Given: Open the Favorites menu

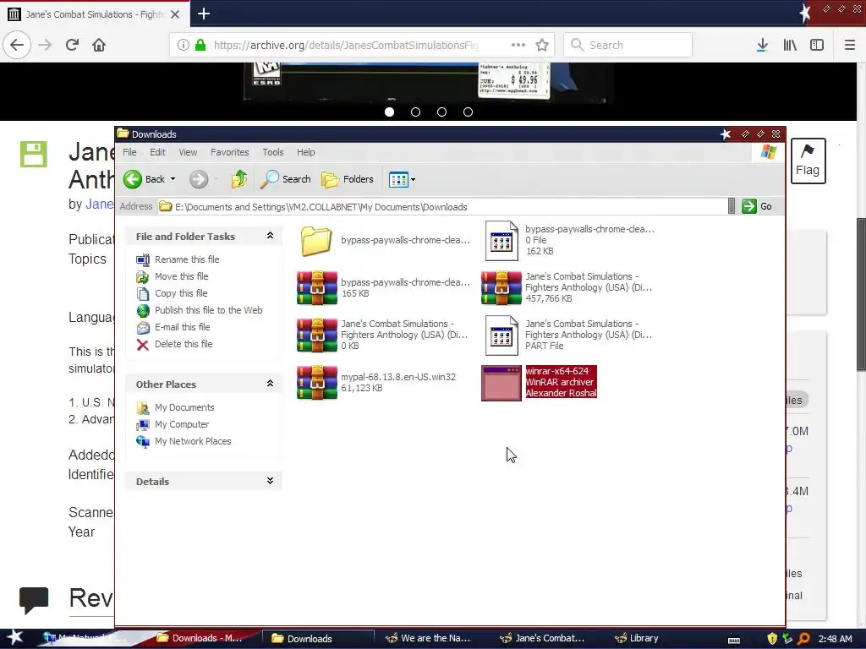Looking at the screenshot, I should 230,152.
